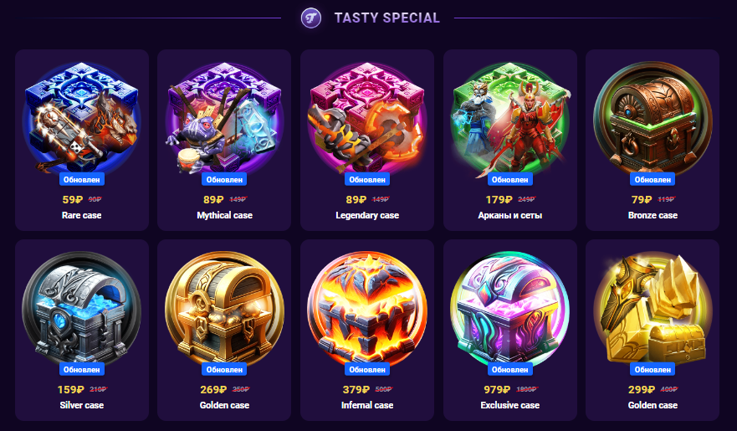Click the 'Legendary case' title text
The height and width of the screenshot is (431, 737).
click(x=367, y=215)
